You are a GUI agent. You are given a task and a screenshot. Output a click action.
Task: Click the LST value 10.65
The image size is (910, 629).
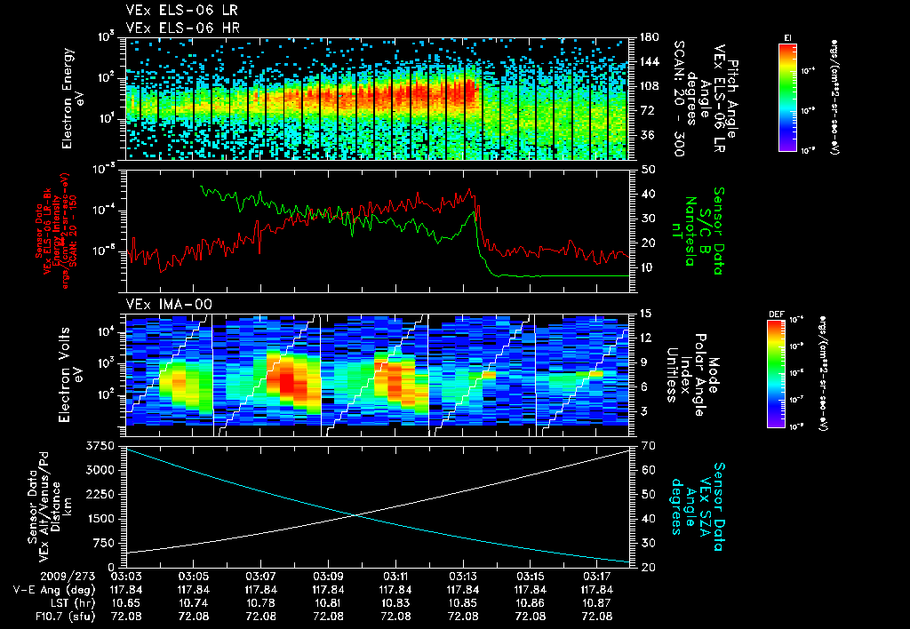pyautogui.click(x=126, y=603)
